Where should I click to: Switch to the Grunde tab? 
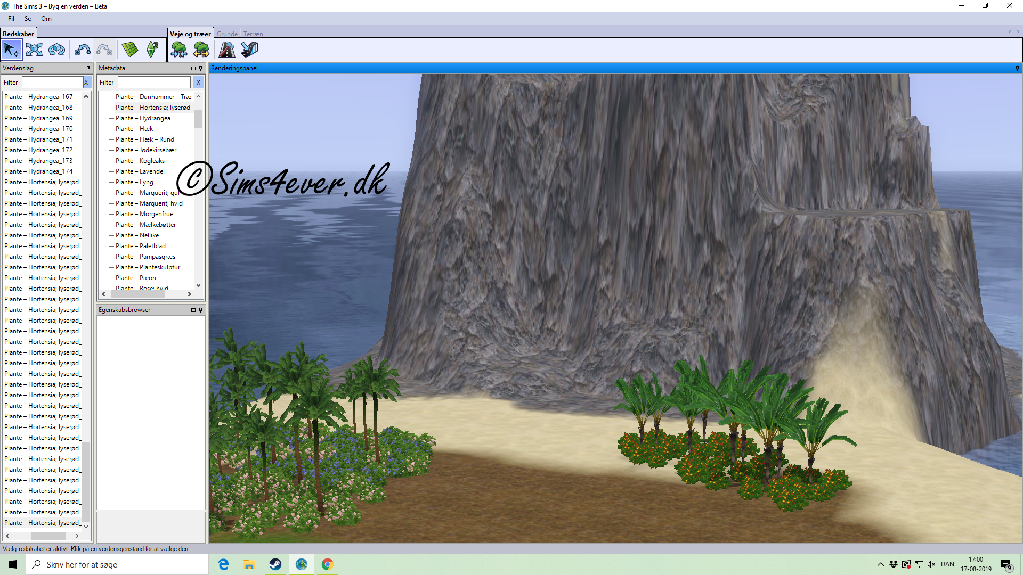click(228, 34)
